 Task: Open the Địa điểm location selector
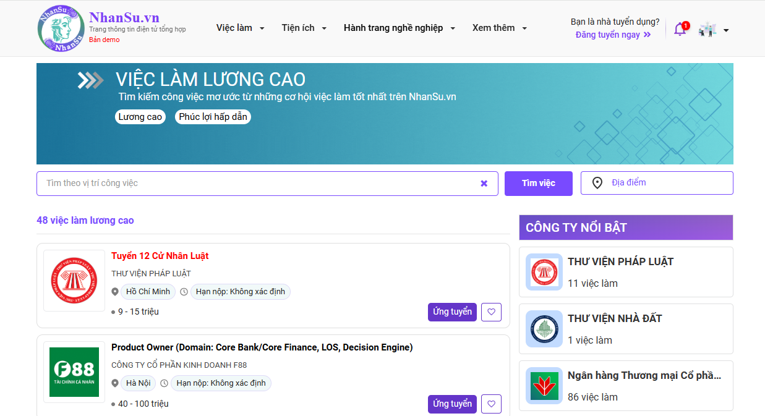pyautogui.click(x=657, y=183)
